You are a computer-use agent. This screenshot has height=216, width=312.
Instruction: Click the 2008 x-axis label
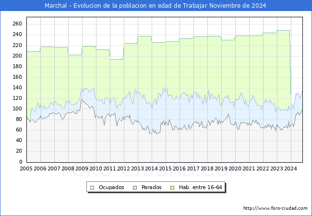tap(68, 168)
